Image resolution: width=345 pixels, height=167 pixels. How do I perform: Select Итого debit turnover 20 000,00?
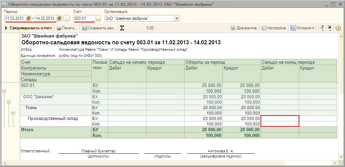coord(204,130)
